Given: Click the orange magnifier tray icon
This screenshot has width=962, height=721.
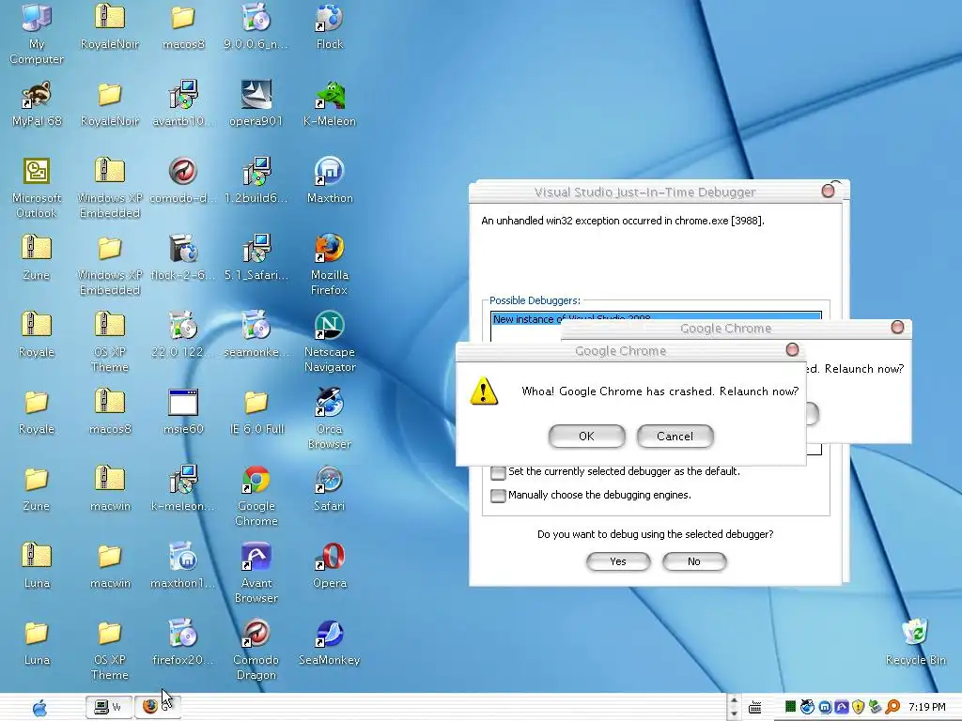Looking at the screenshot, I should pyautogui.click(x=892, y=708).
